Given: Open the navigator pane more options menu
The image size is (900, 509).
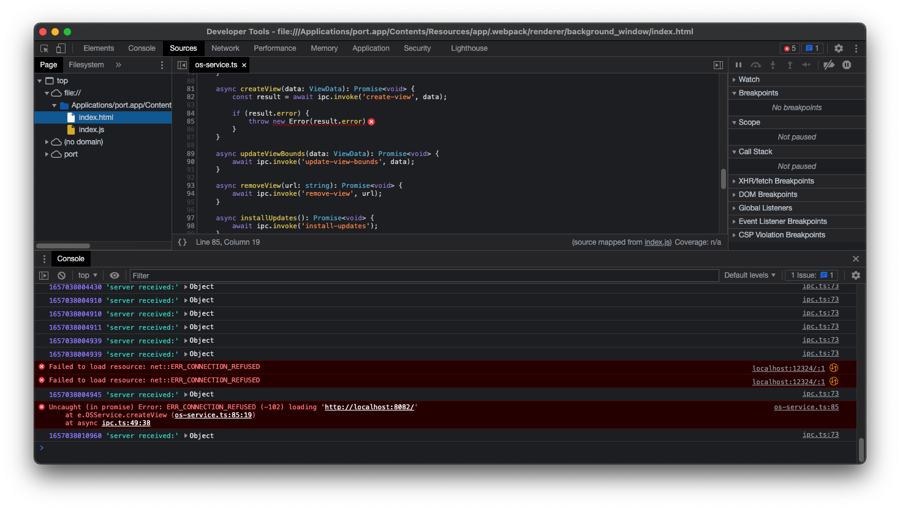Looking at the screenshot, I should [162, 65].
